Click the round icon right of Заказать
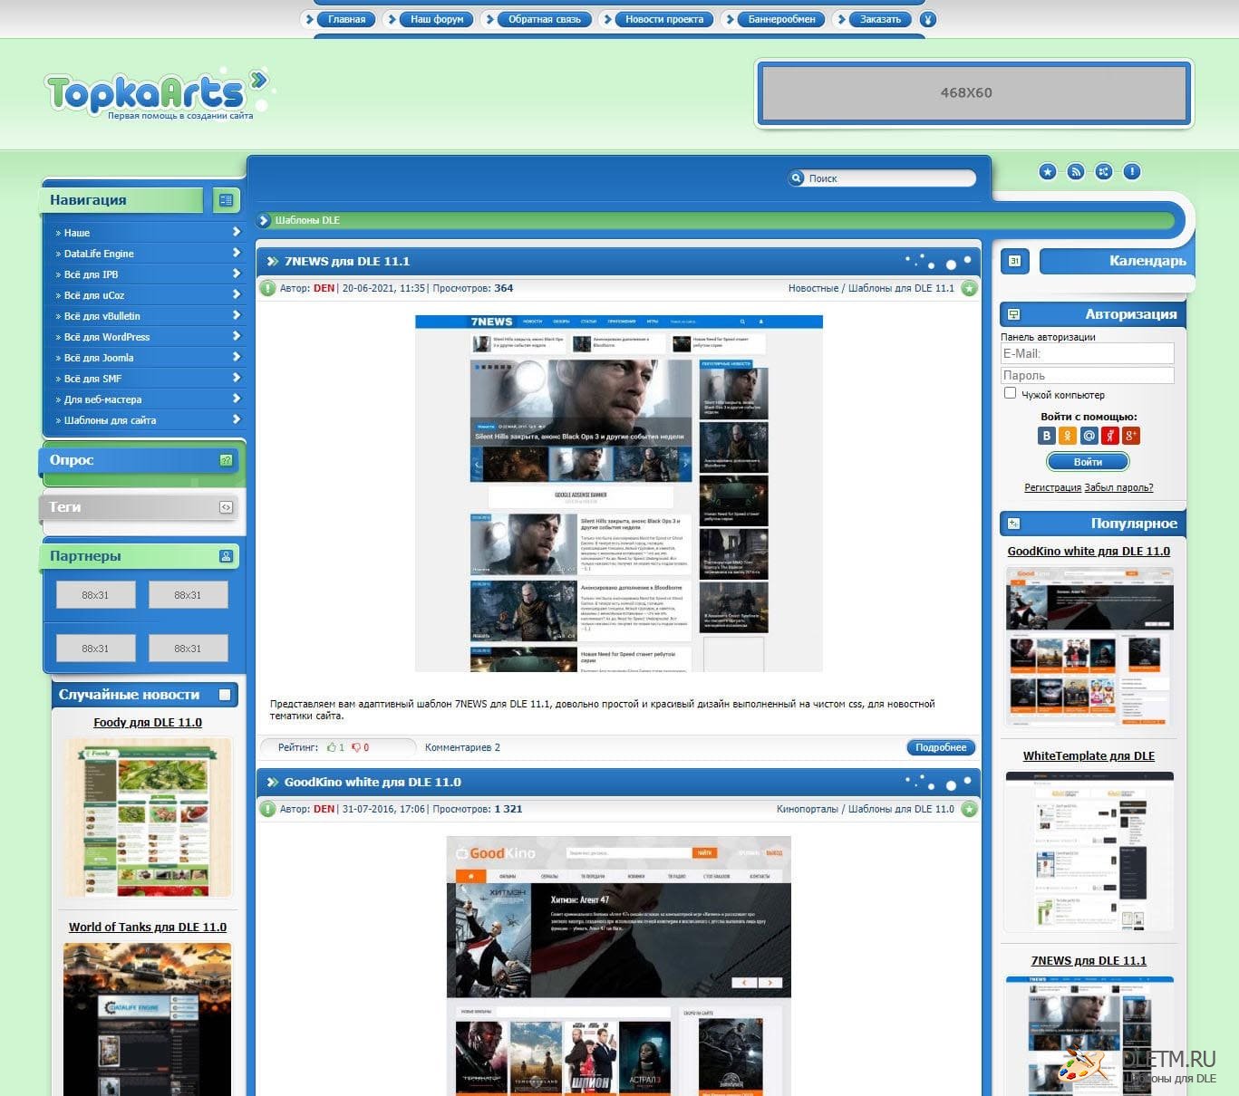The image size is (1239, 1096). coord(927,19)
